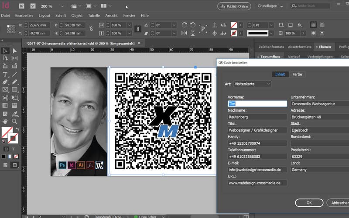Confirm QR code with OK
This screenshot has height=218, width=349.
[x=309, y=203]
